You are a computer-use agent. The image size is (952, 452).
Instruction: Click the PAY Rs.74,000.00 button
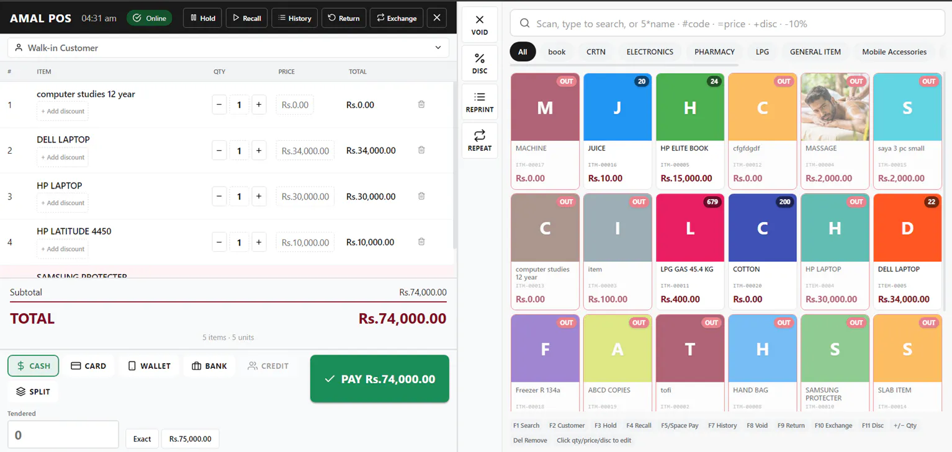tap(380, 379)
